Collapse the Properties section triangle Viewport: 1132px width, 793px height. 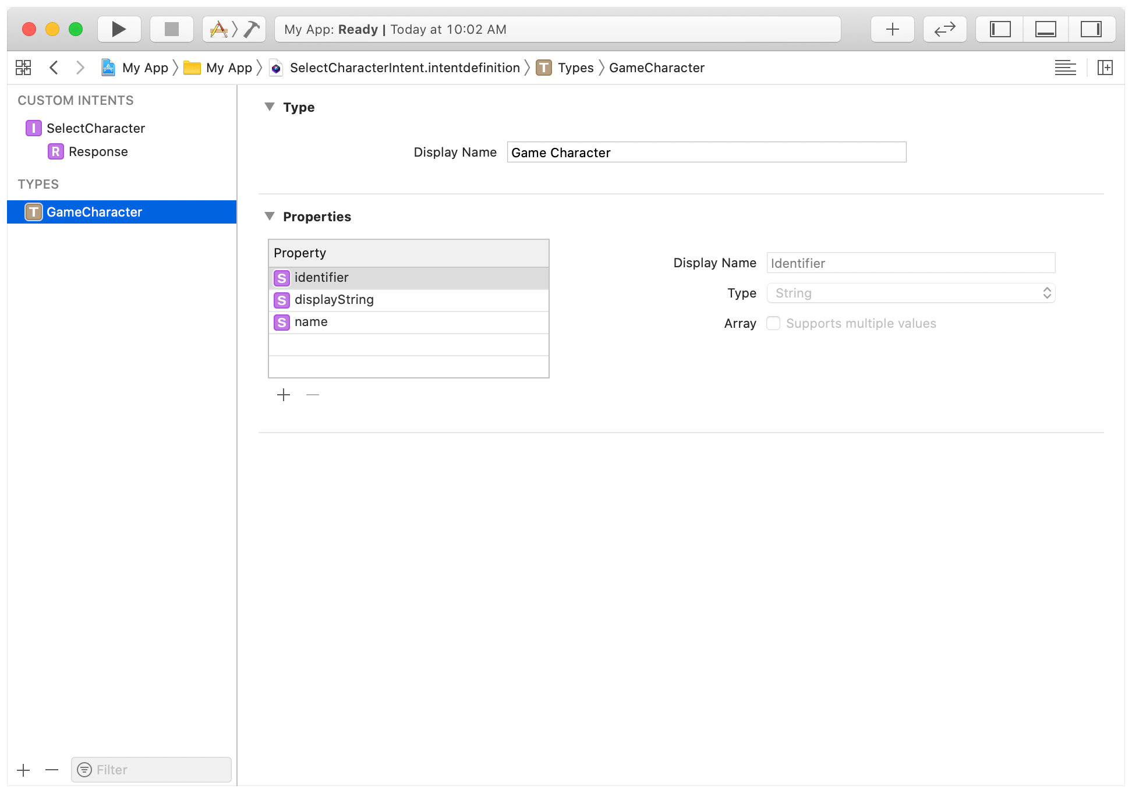point(270,216)
